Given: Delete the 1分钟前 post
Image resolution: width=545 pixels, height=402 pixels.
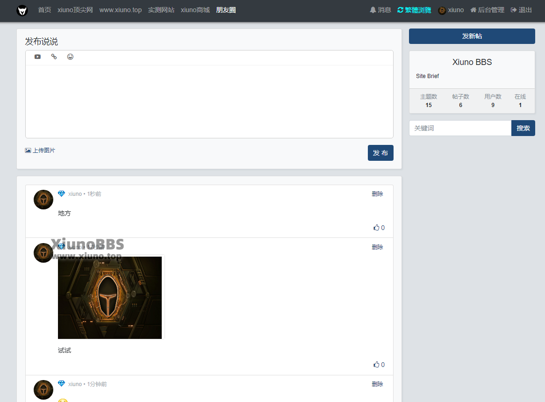Looking at the screenshot, I should coord(378,384).
